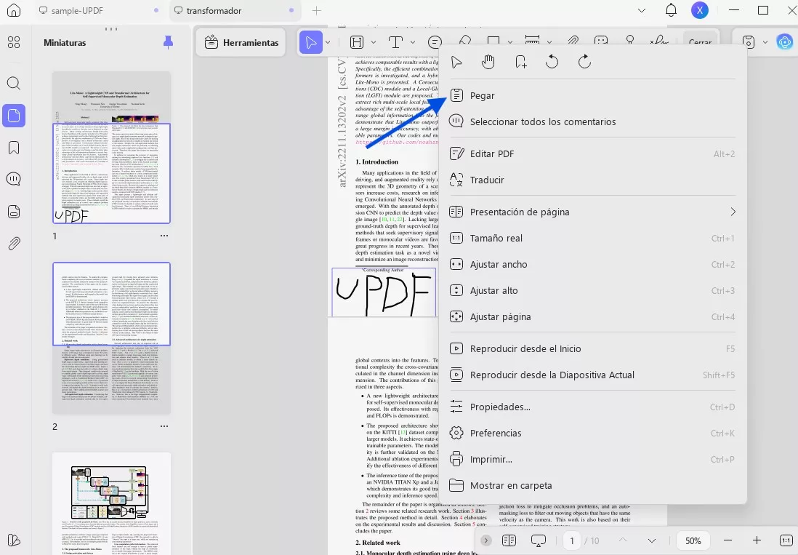
Task: Choose Seleccionar todos los comentarios
Action: click(x=592, y=121)
